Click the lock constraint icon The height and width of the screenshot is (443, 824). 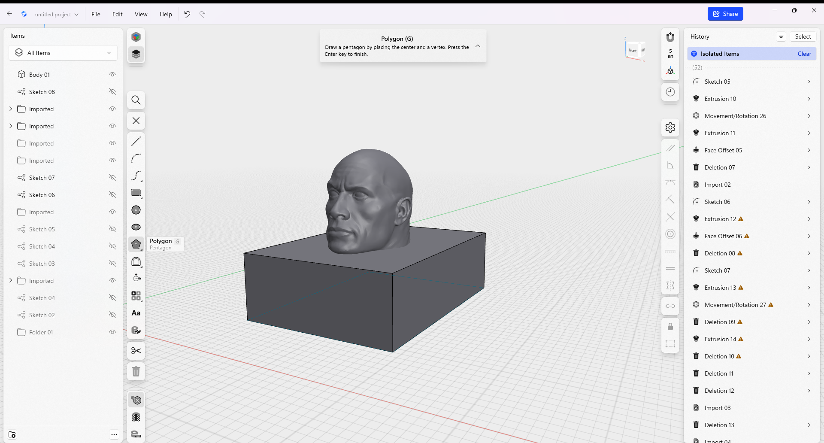pyautogui.click(x=670, y=327)
